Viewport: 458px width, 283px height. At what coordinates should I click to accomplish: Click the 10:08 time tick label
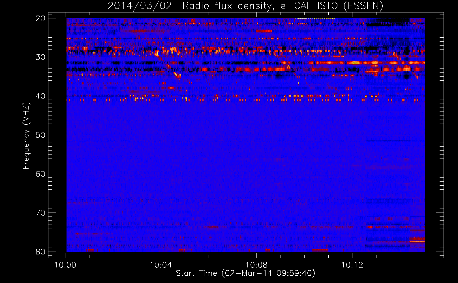(x=257, y=265)
